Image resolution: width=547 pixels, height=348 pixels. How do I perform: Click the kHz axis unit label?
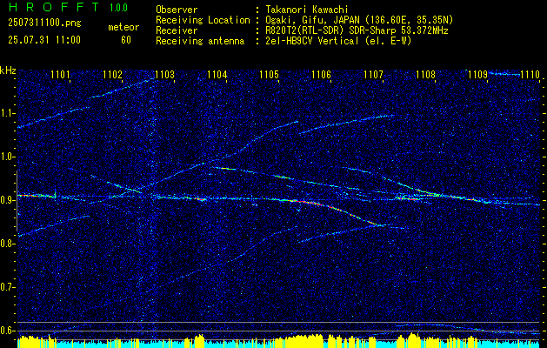[8, 70]
